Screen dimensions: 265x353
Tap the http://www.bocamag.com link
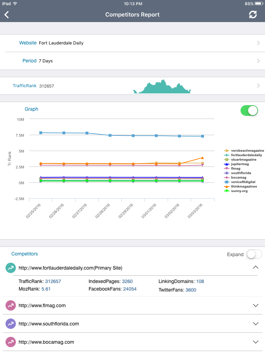46,342
